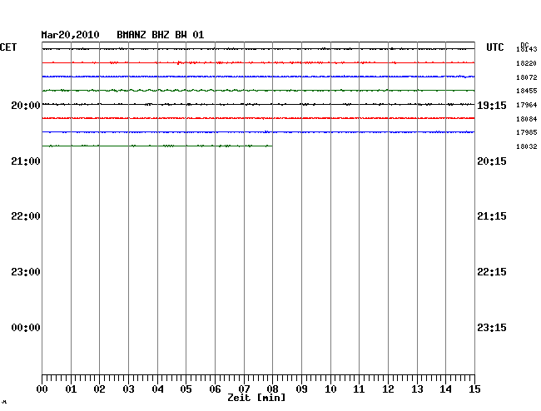Click the DC value 18032

click(527, 146)
